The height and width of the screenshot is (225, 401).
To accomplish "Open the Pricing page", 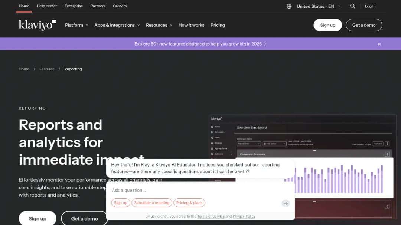I will coord(218,25).
